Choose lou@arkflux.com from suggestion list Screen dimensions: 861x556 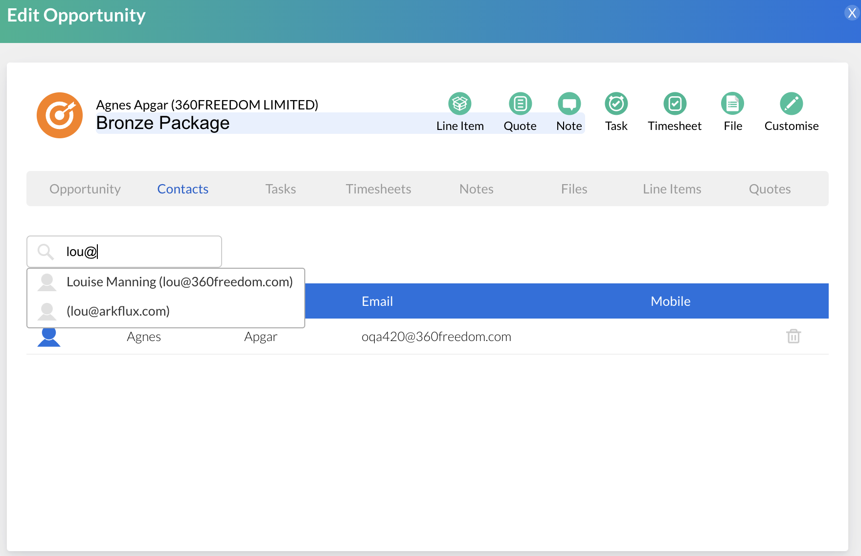pos(118,311)
